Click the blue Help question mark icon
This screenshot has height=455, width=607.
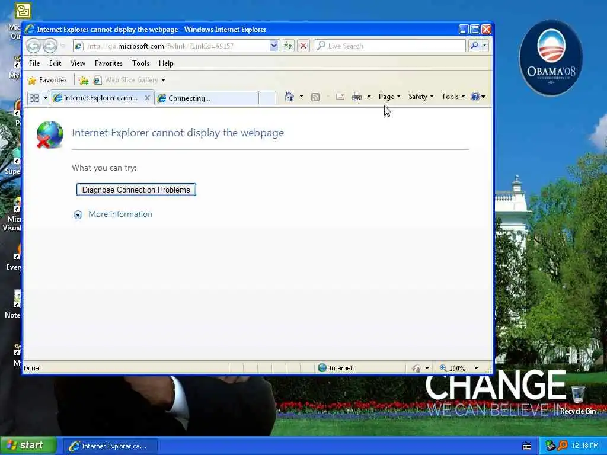[475, 97]
